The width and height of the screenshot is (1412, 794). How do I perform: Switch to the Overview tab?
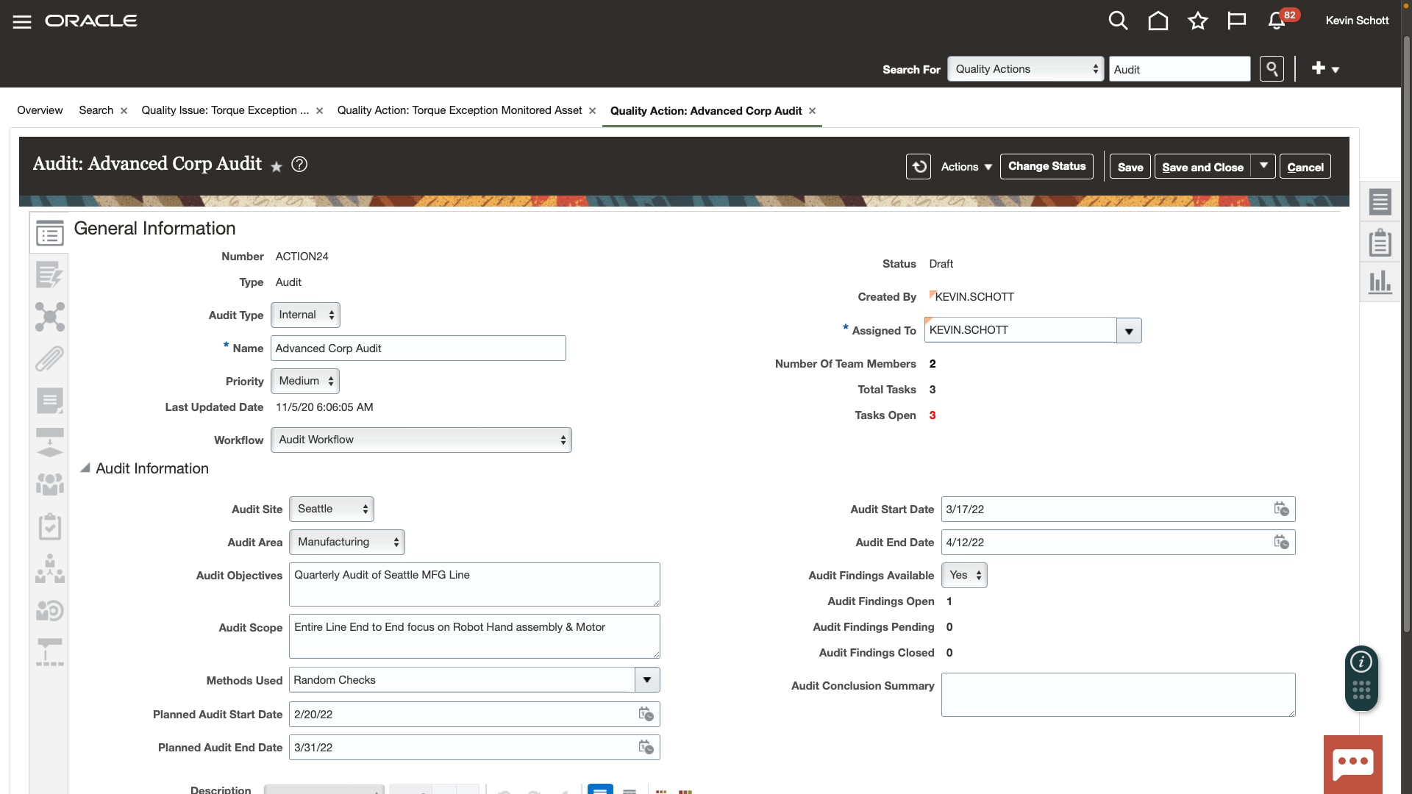pyautogui.click(x=40, y=110)
